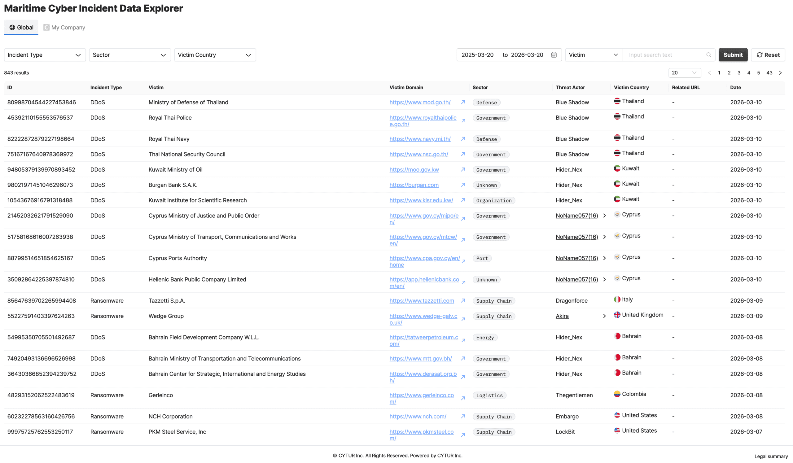Go to next page arrow
The height and width of the screenshot is (463, 793).
pyautogui.click(x=780, y=73)
